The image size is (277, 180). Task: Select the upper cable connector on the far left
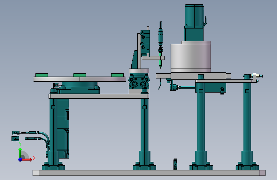pos(16,133)
